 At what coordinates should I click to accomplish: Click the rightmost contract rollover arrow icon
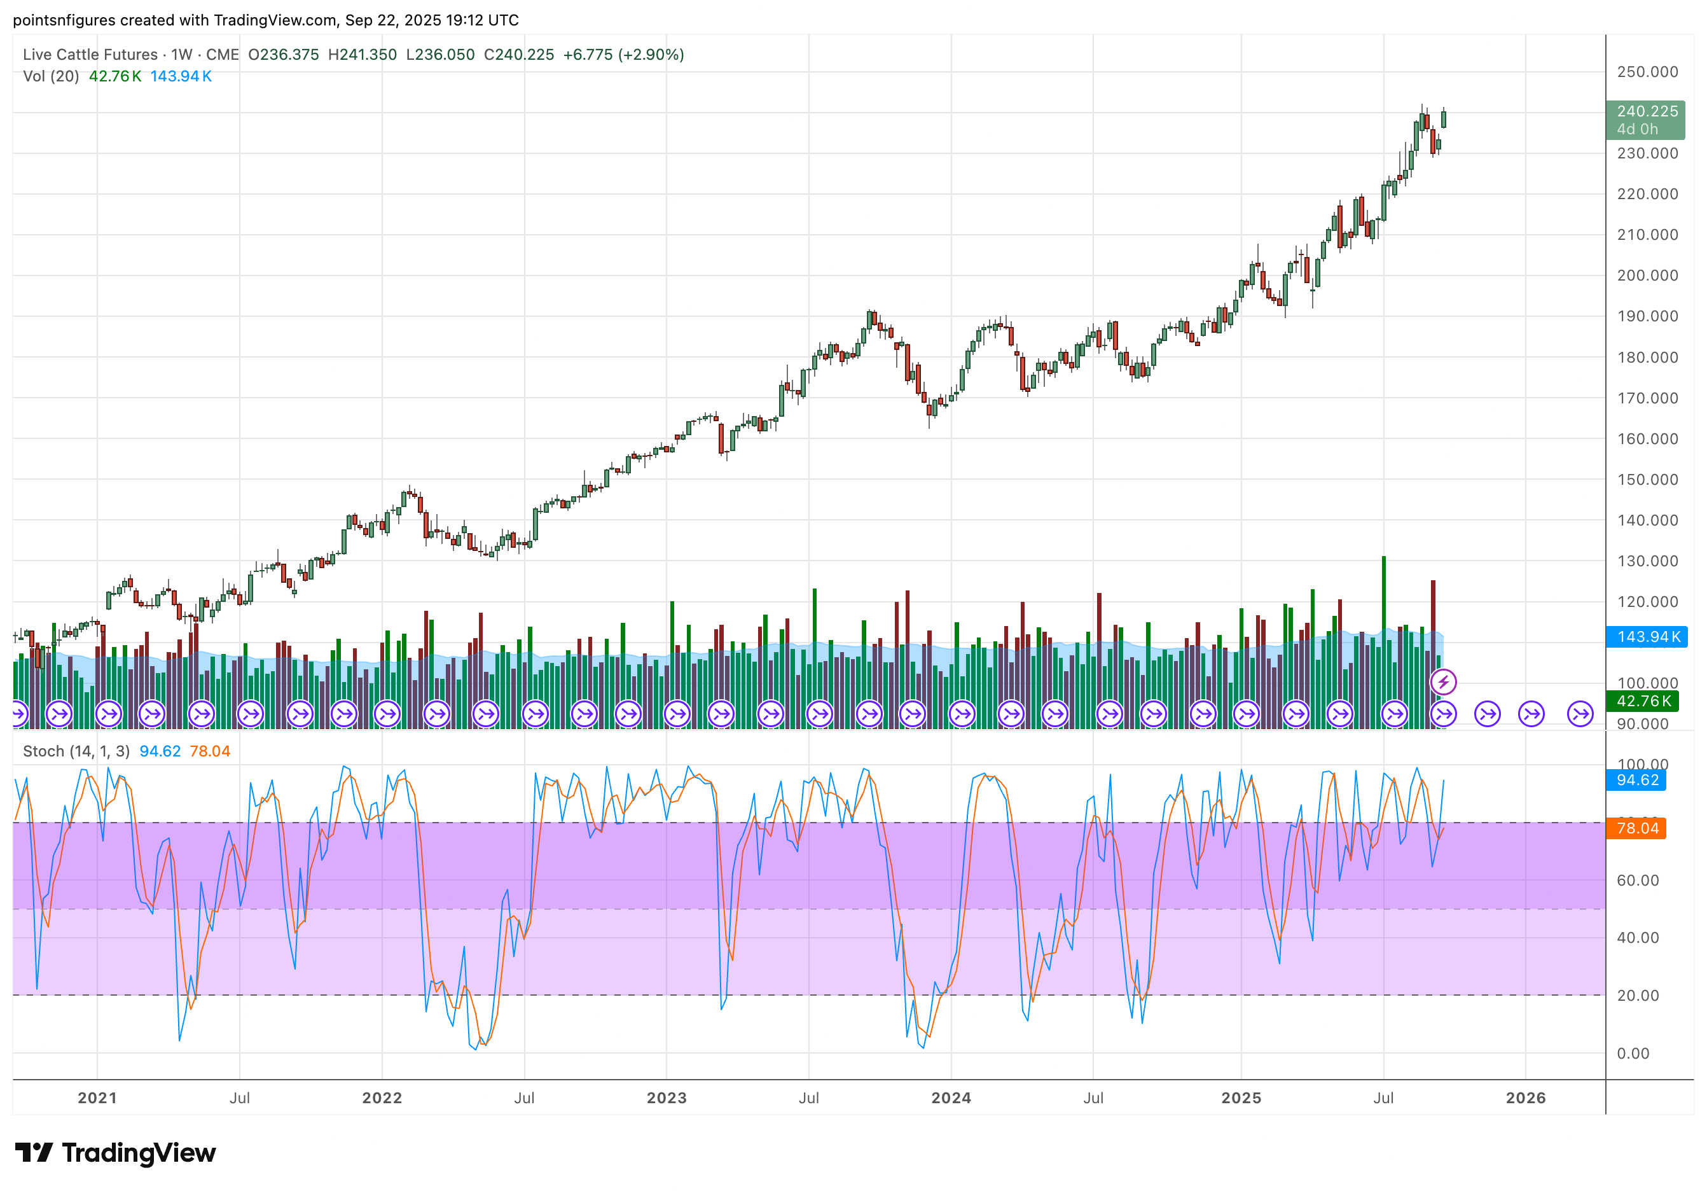click(x=1580, y=714)
